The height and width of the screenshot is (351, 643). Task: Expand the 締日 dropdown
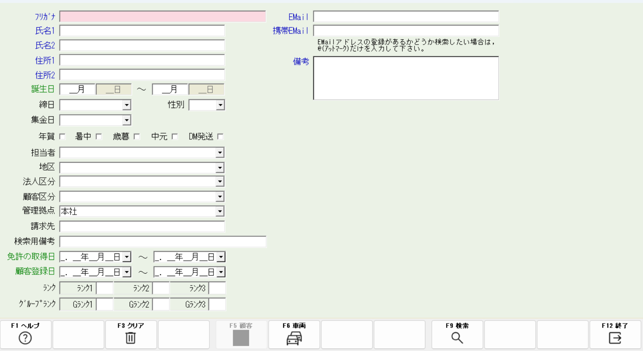pos(126,105)
